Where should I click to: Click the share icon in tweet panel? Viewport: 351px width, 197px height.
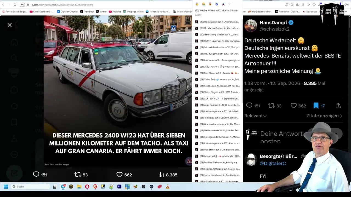point(338,106)
